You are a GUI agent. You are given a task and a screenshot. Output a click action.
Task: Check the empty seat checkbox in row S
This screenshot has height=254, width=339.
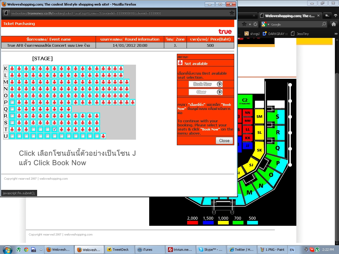click(x=12, y=123)
